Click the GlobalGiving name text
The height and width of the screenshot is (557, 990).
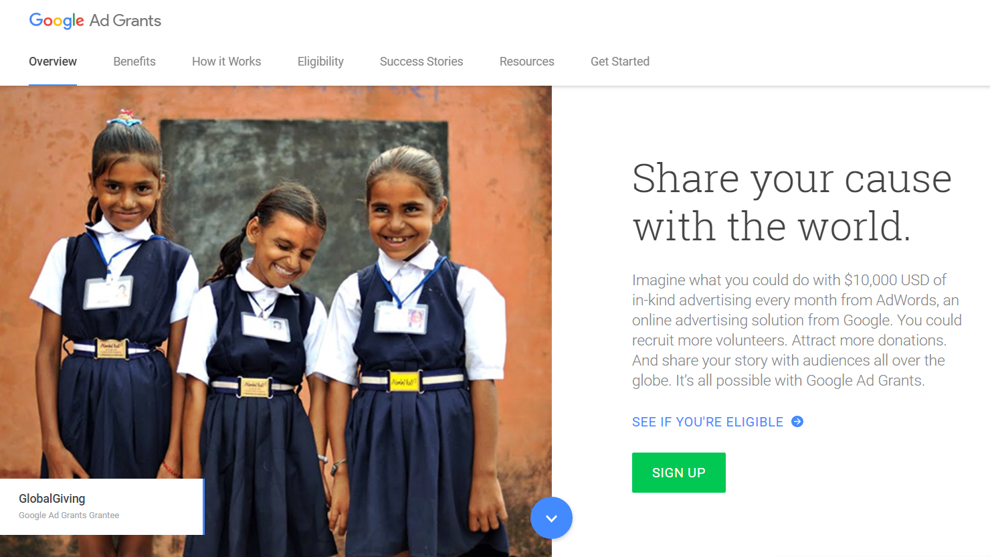(x=52, y=499)
